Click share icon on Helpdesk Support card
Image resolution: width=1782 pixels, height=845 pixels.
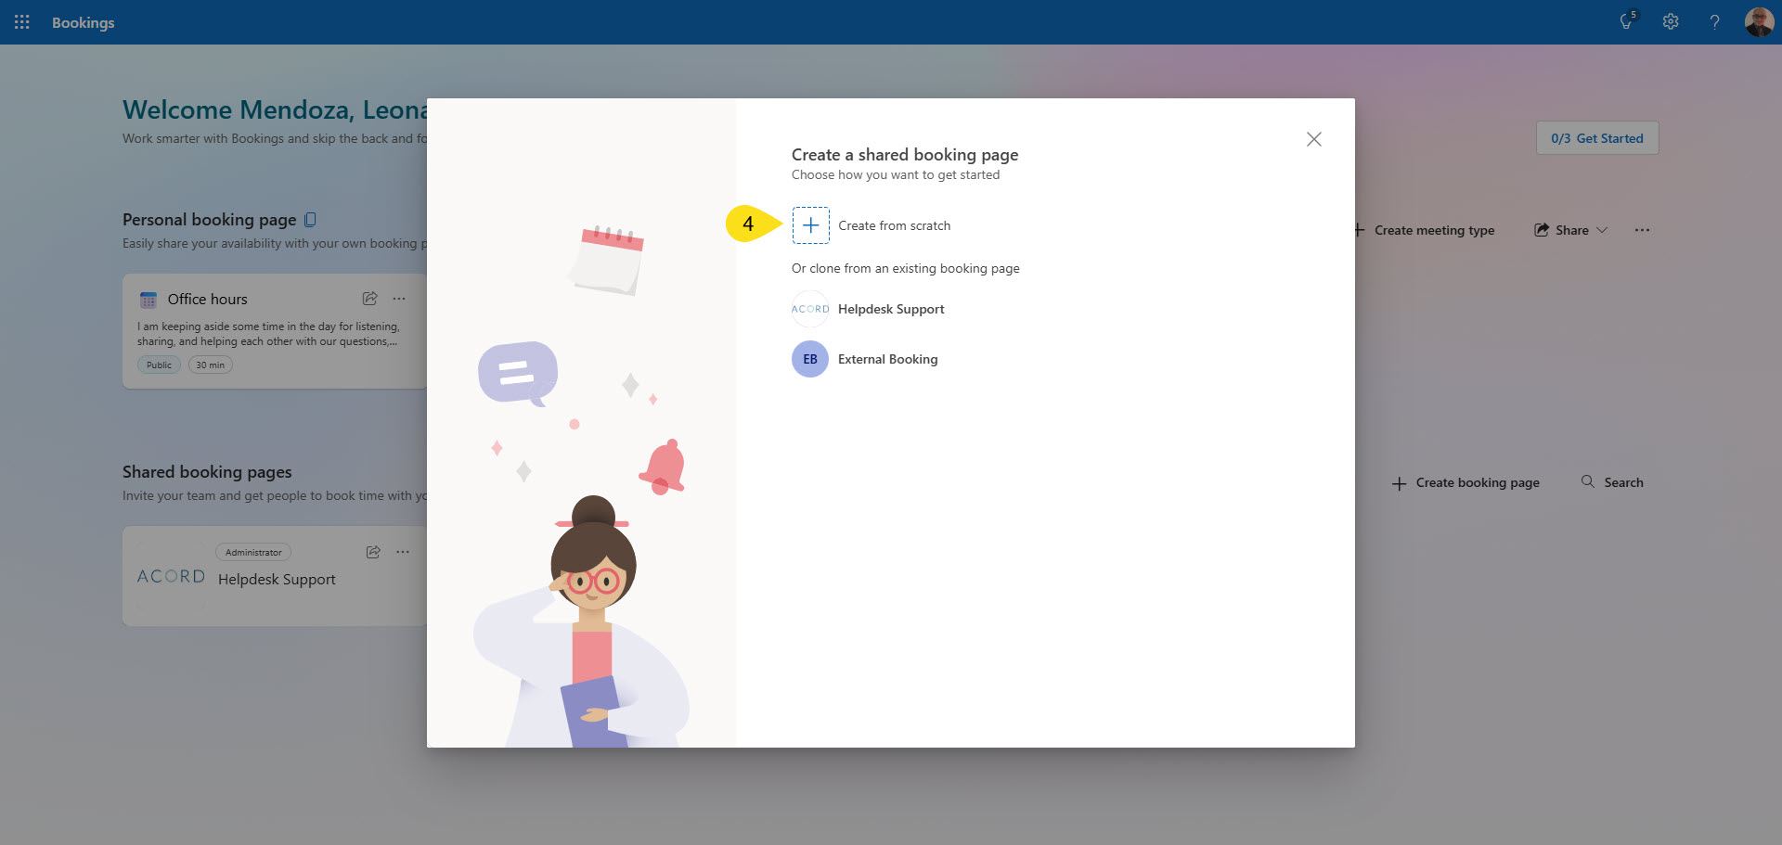pyautogui.click(x=373, y=552)
